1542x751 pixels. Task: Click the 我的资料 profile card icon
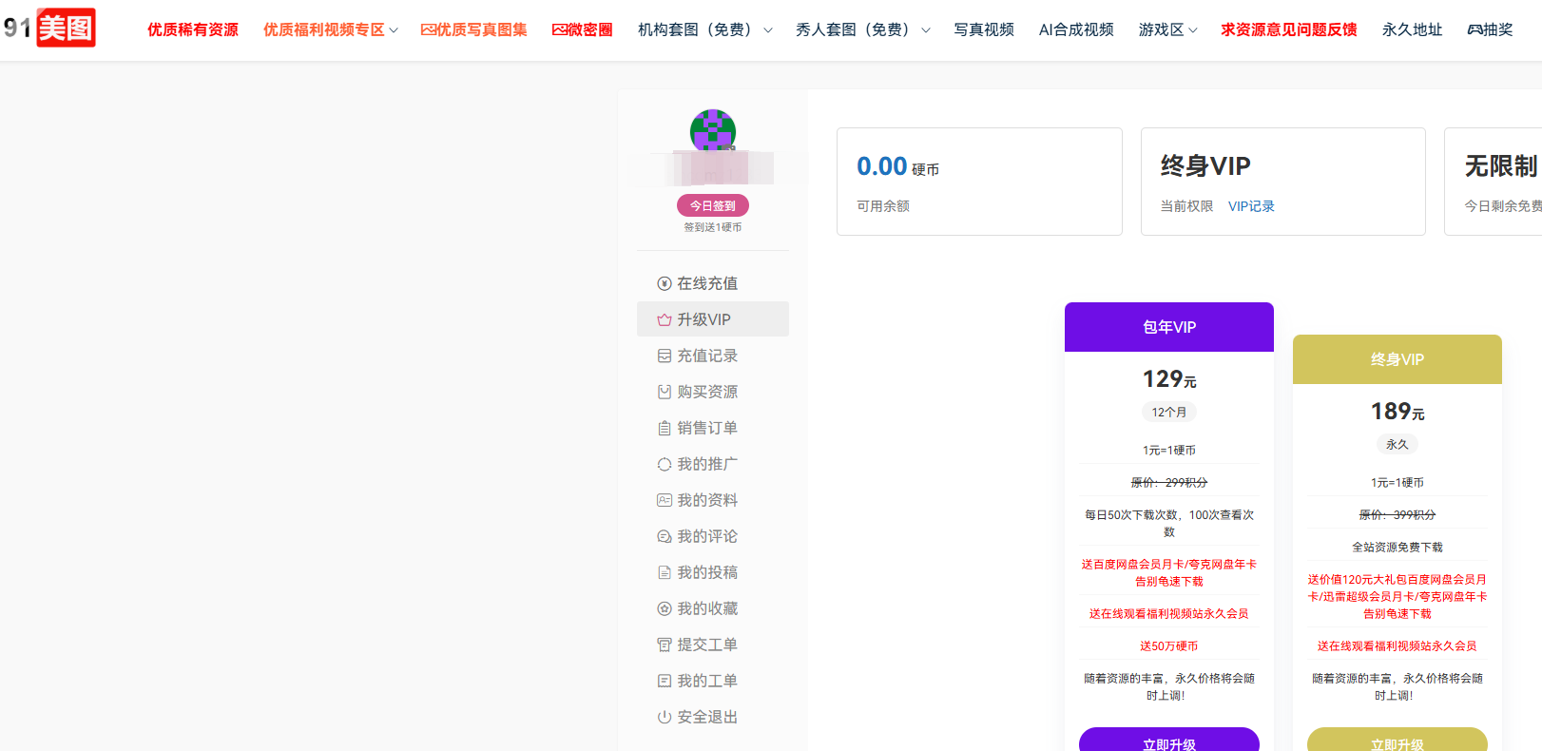[x=665, y=500]
